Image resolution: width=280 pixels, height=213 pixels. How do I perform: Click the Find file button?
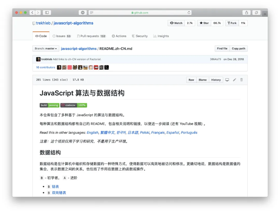222,48
